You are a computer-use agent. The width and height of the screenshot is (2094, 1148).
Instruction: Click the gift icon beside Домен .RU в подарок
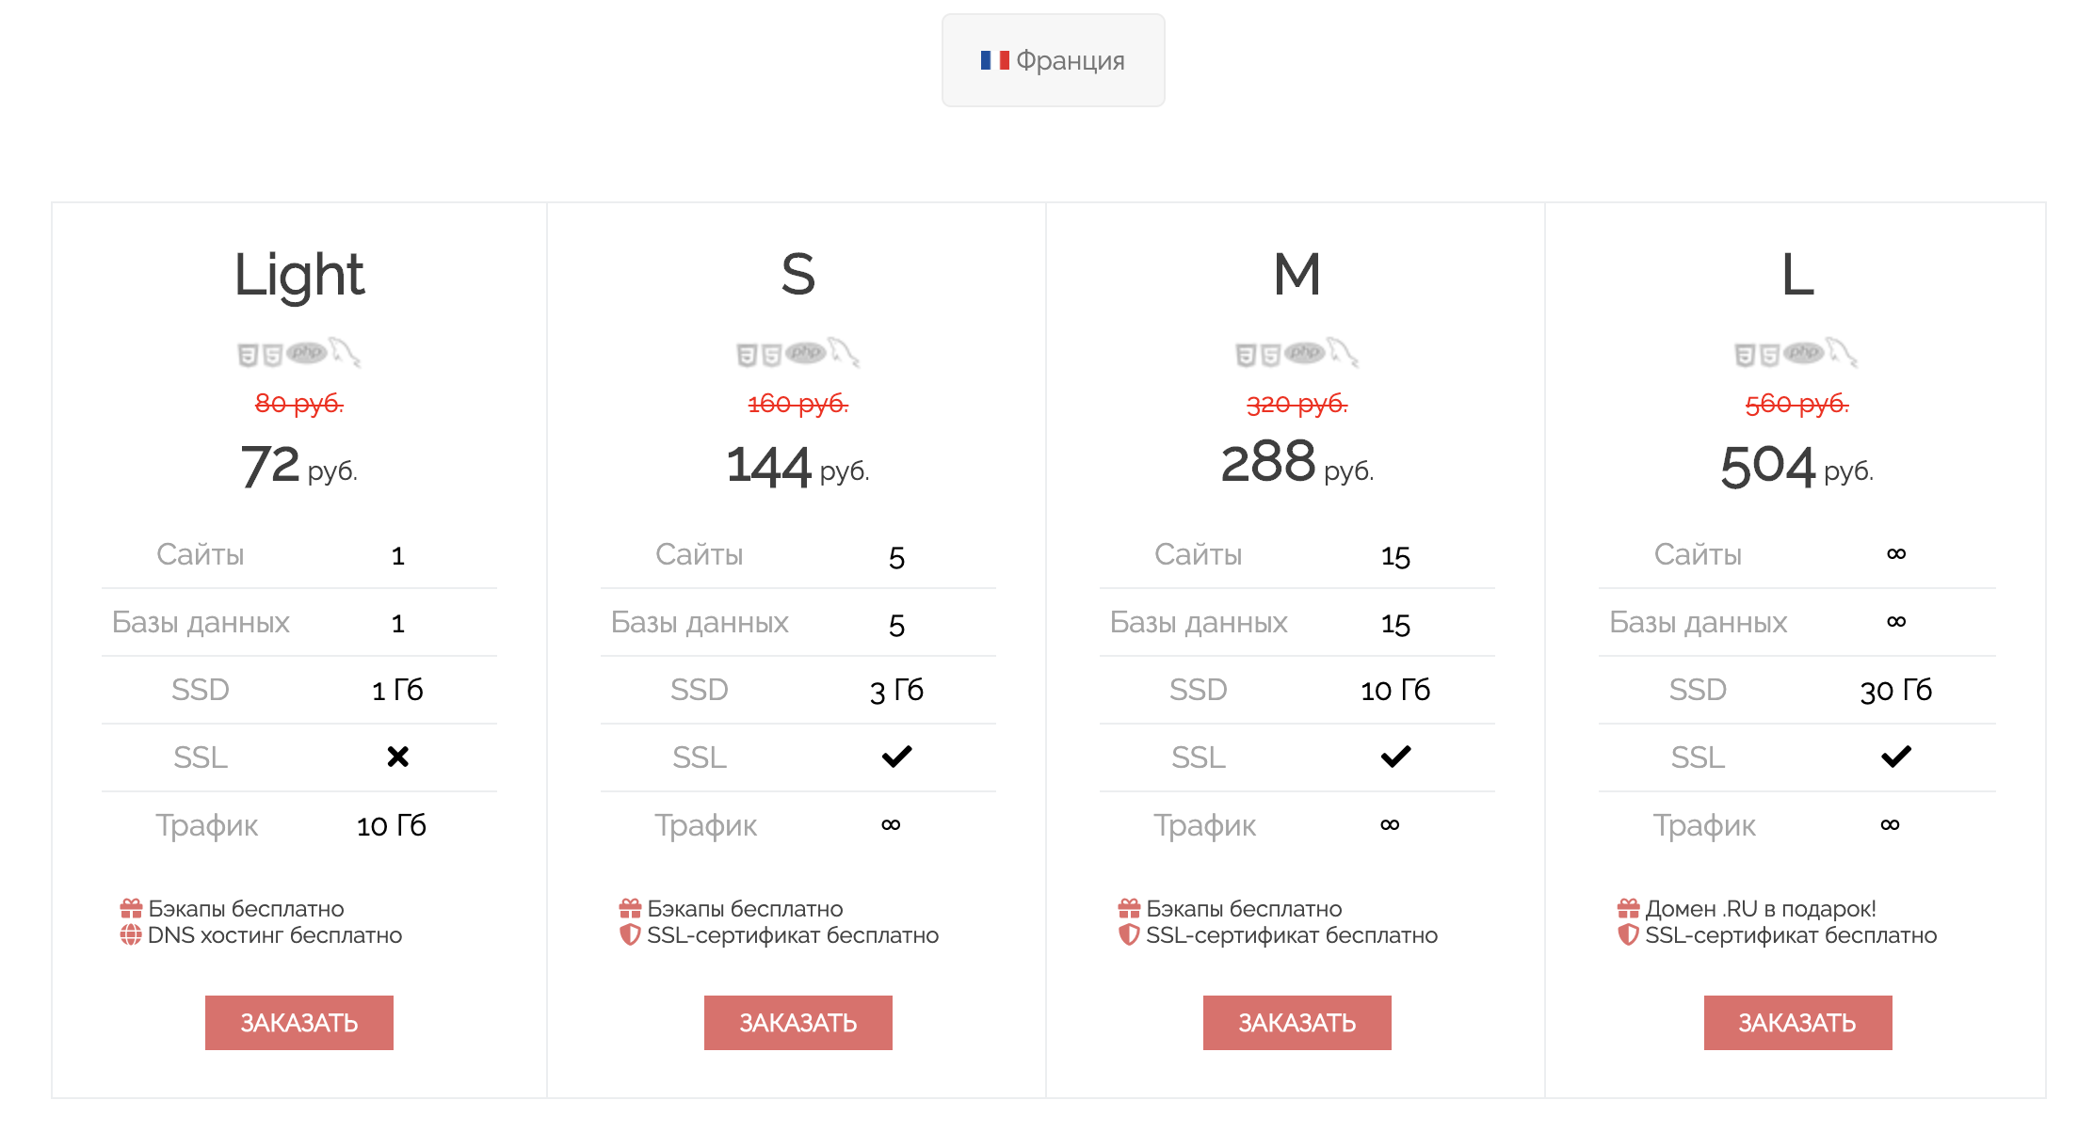[x=1628, y=909]
